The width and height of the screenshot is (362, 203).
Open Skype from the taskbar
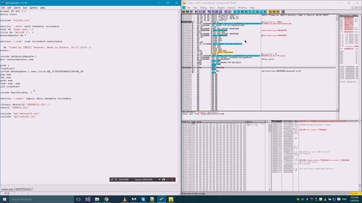[x=143, y=199]
